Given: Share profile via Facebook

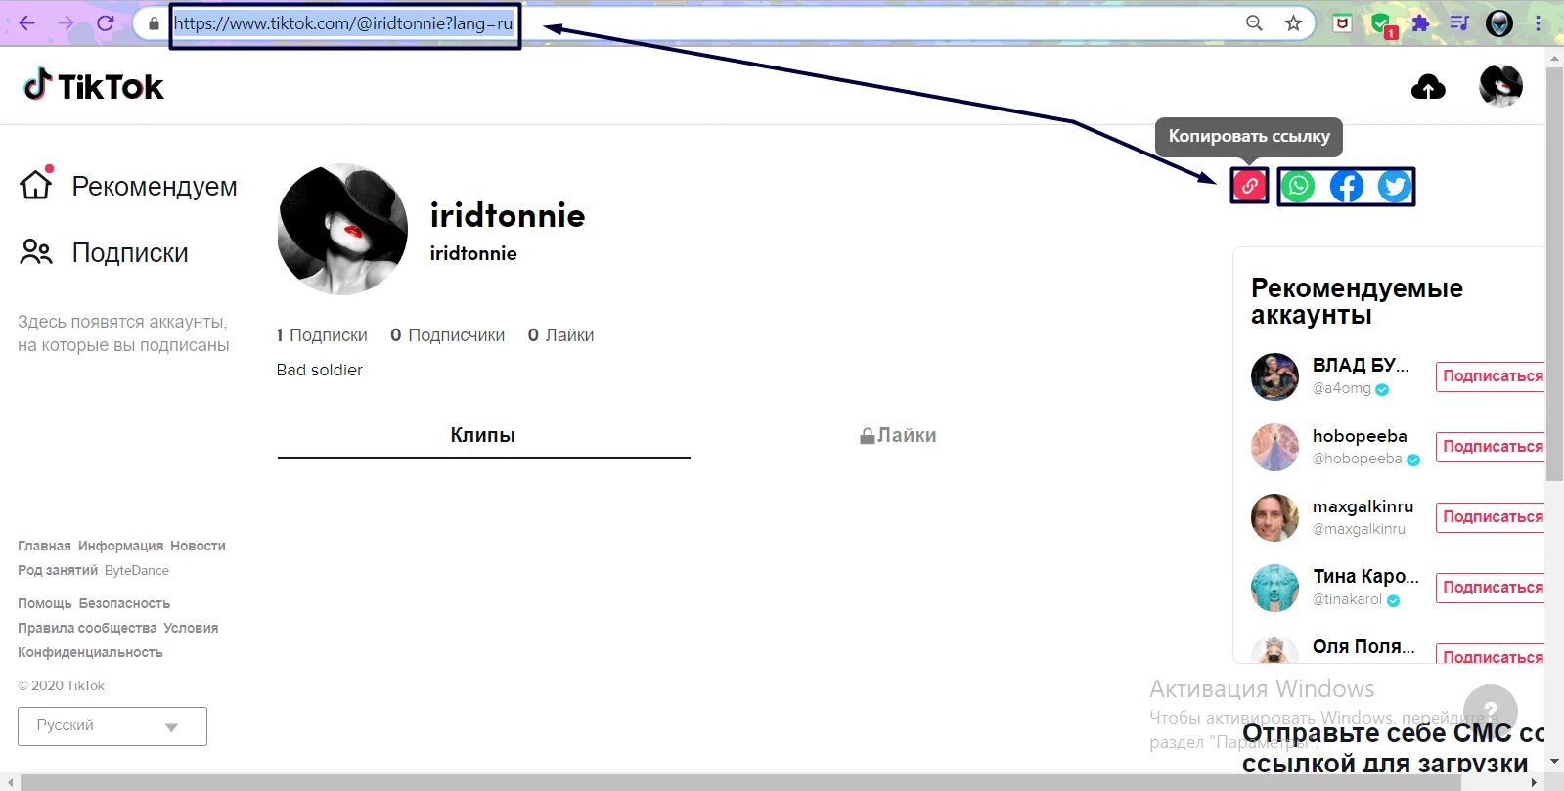Looking at the screenshot, I should tap(1347, 186).
